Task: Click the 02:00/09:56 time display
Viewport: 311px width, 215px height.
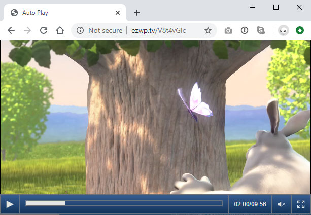Action: tap(250, 204)
